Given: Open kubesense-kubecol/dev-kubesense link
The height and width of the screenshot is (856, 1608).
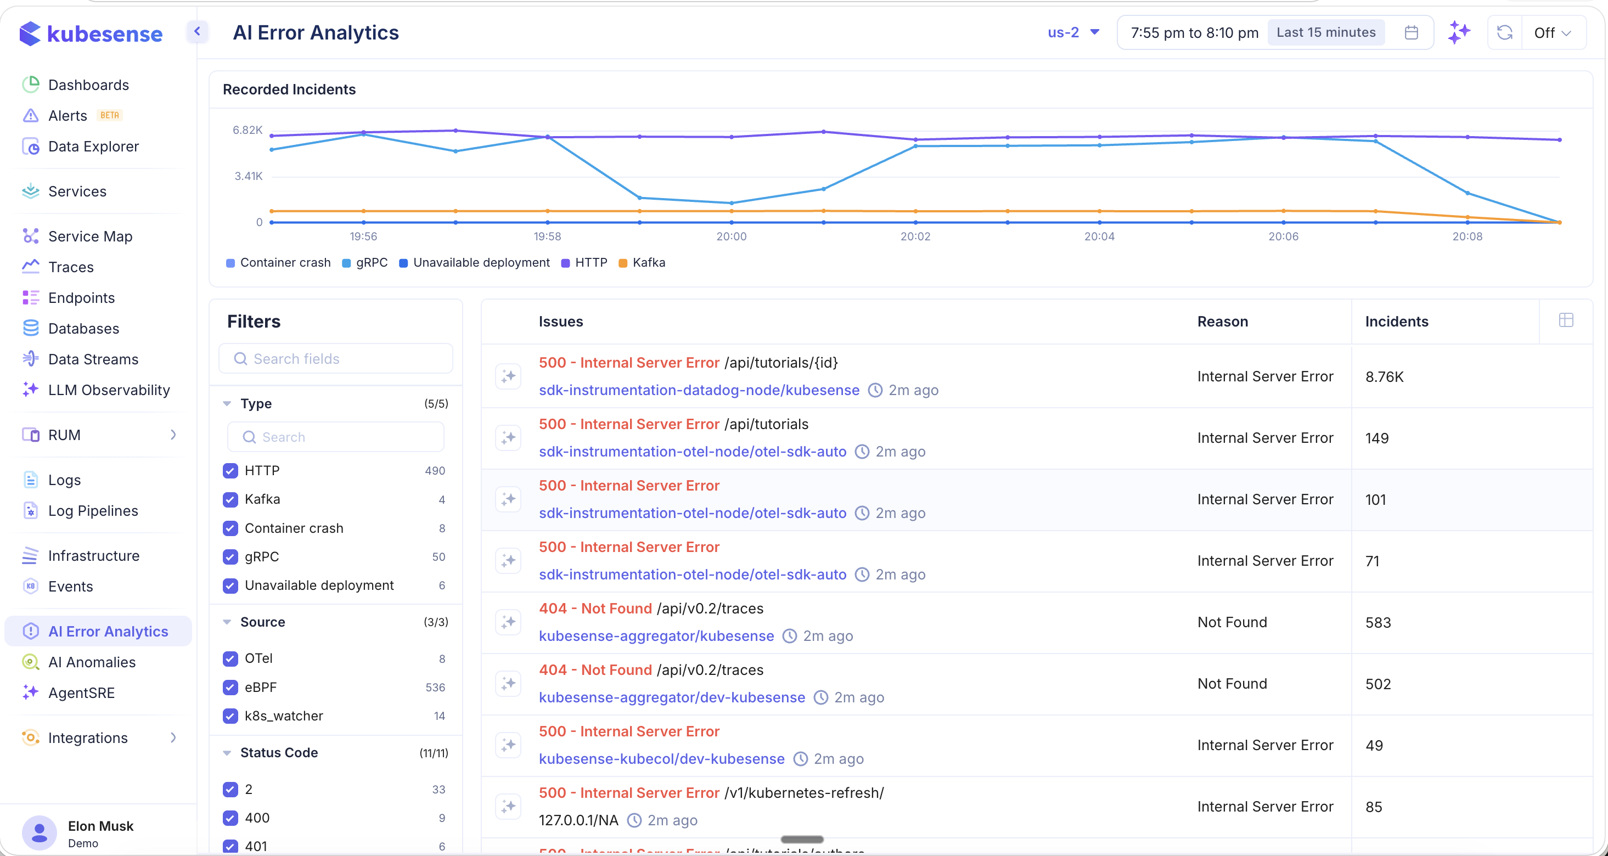Looking at the screenshot, I should [662, 759].
